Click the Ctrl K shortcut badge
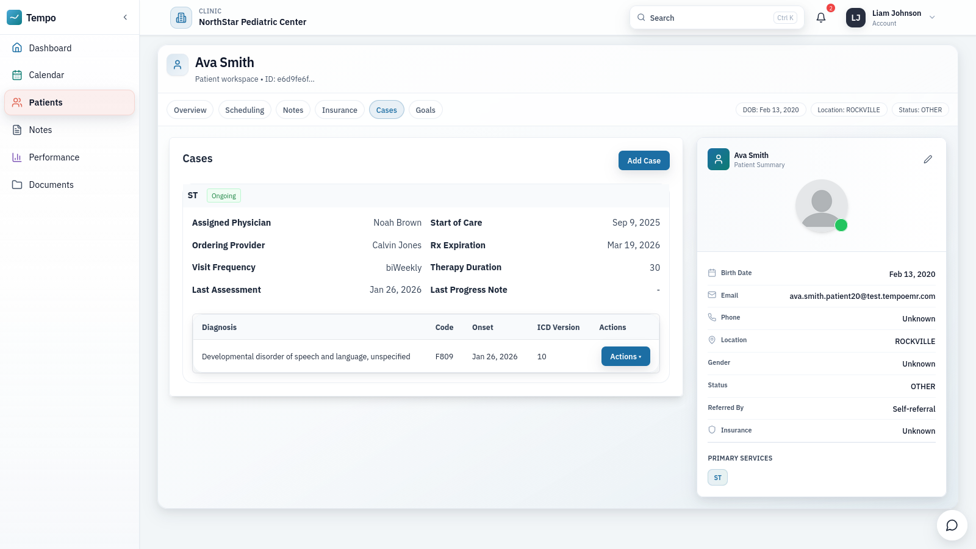 pyautogui.click(x=785, y=18)
